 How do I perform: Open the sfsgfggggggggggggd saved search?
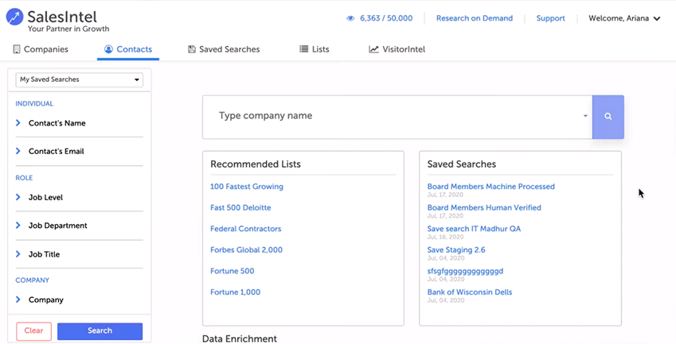tap(465, 272)
